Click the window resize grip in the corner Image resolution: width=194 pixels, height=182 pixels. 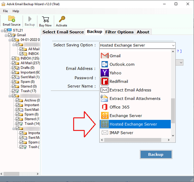pyautogui.click(x=192, y=180)
